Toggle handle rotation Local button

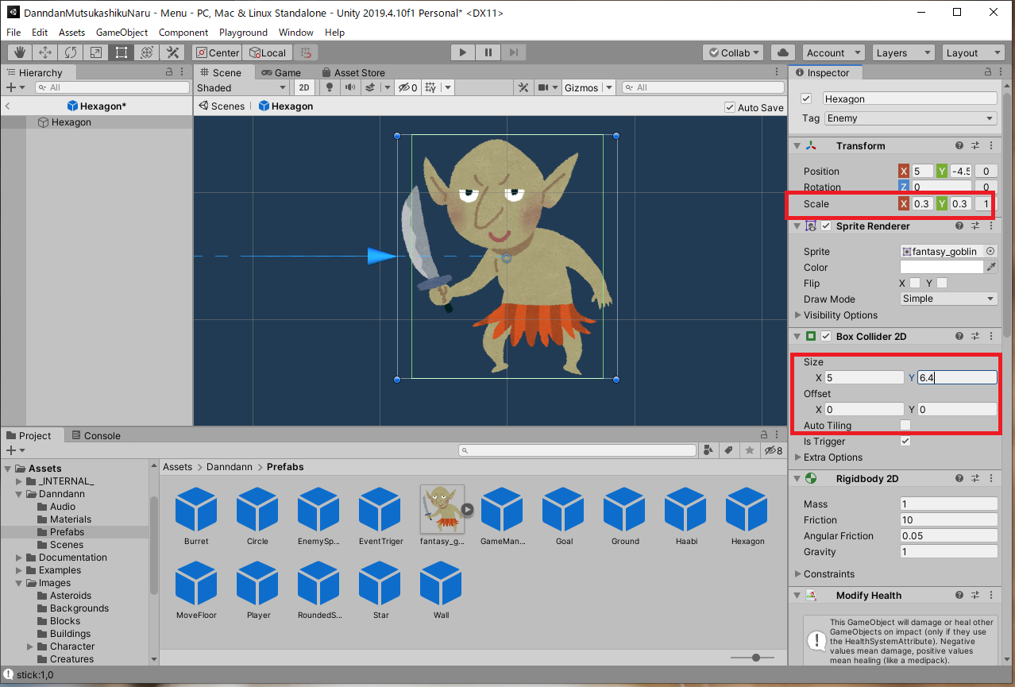pos(267,52)
